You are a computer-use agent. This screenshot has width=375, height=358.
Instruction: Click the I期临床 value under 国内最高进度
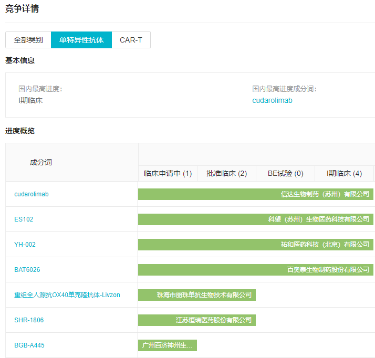[30, 100]
